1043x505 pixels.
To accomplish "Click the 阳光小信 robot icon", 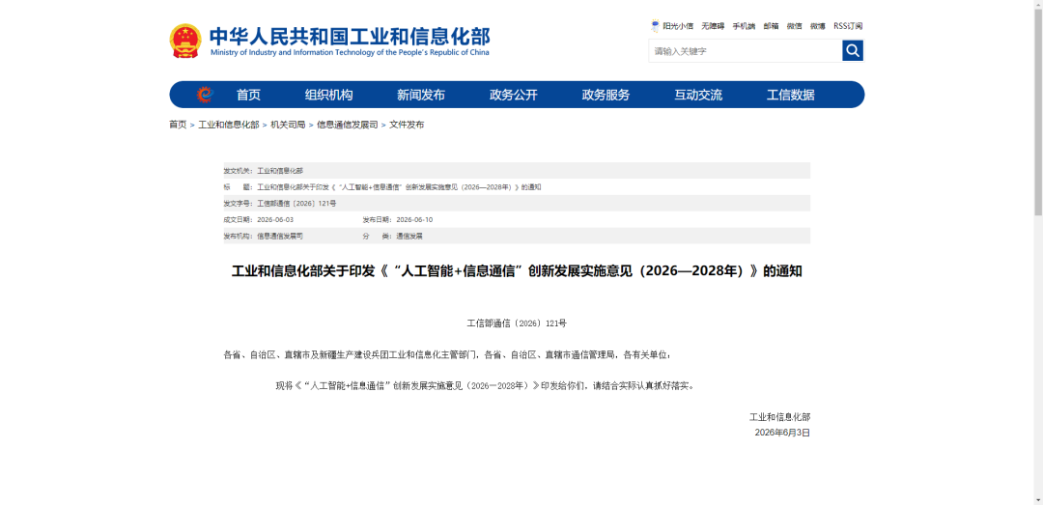I will pos(655,26).
